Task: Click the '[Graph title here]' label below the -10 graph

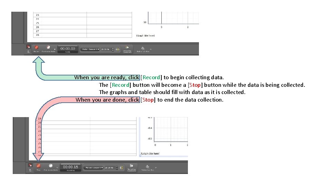Action: pyautogui.click(x=146, y=35)
